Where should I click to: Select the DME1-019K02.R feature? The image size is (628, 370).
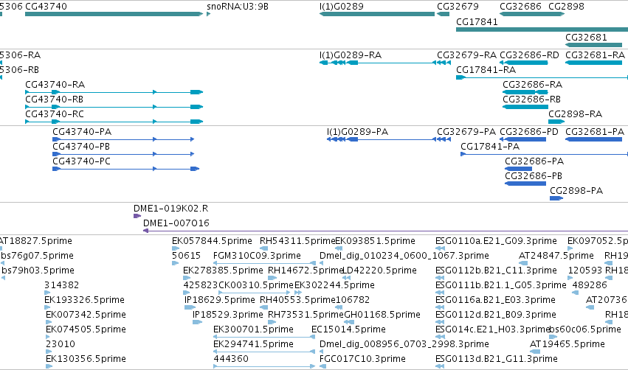click(x=137, y=216)
